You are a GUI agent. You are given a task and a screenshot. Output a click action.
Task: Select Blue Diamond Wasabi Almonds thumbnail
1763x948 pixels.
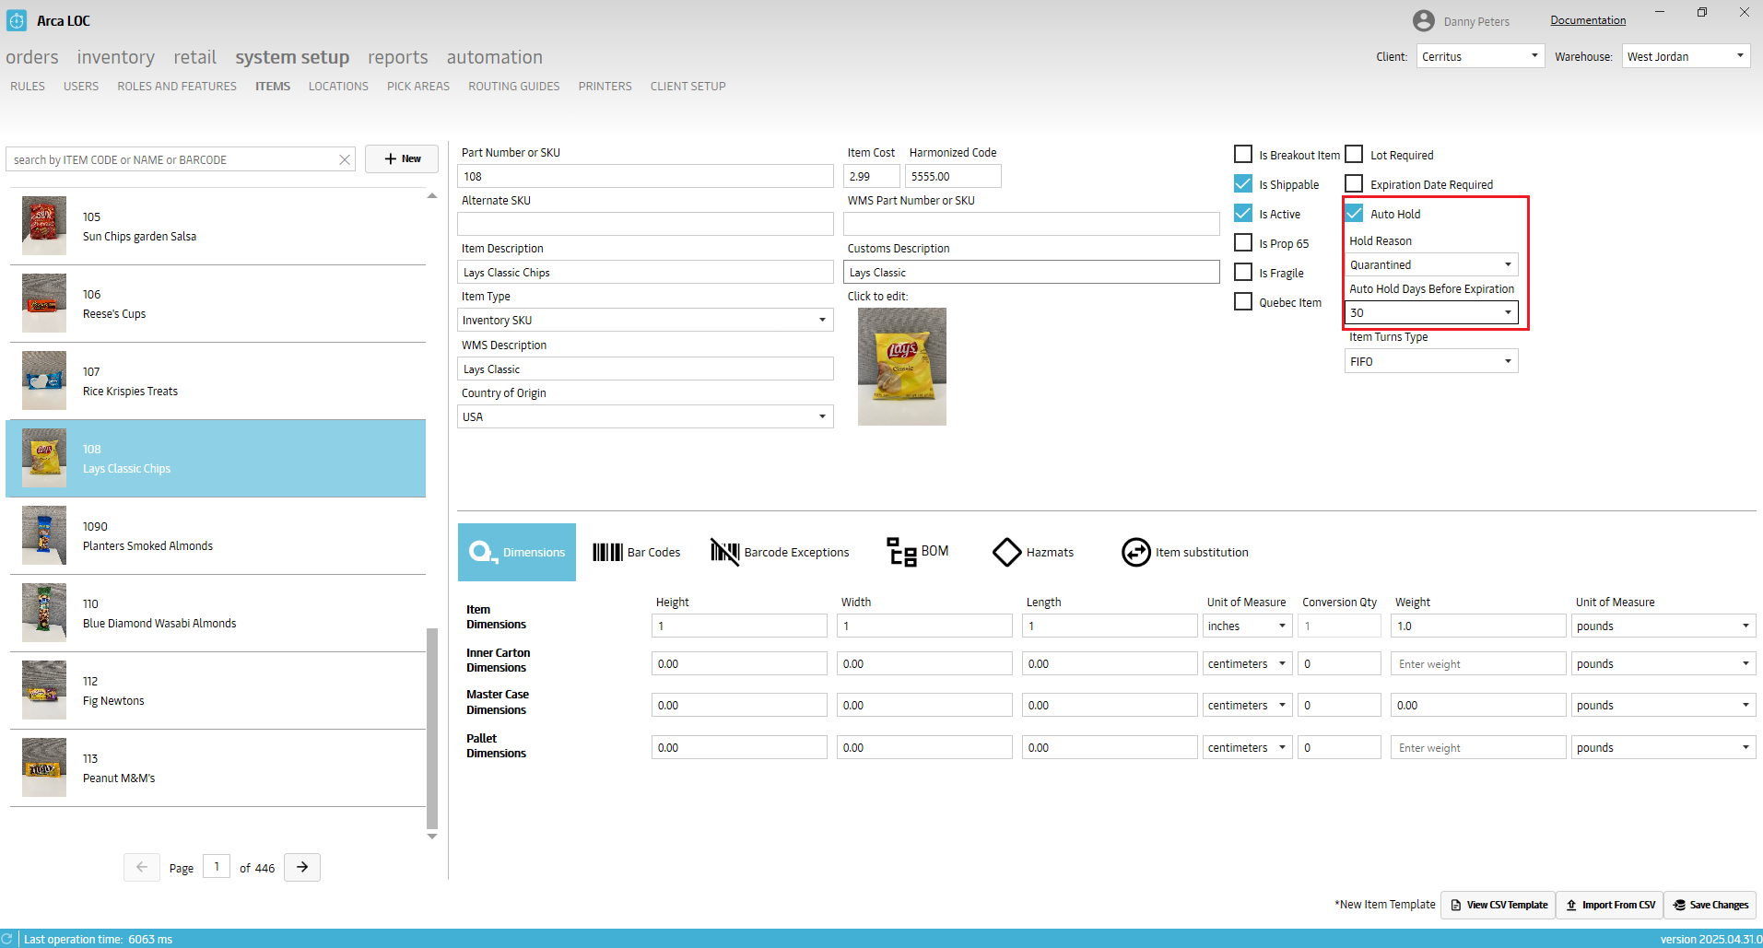(x=44, y=613)
